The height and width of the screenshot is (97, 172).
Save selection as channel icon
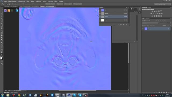(121, 25)
